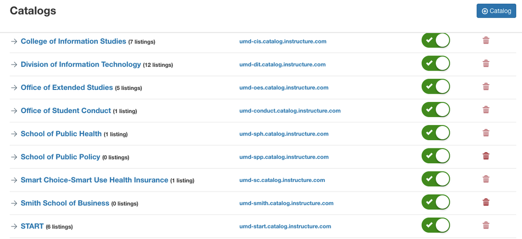This screenshot has height=239, width=522.
Task: Expand arrow next to Division of Information Technology
Action: [x=14, y=65]
